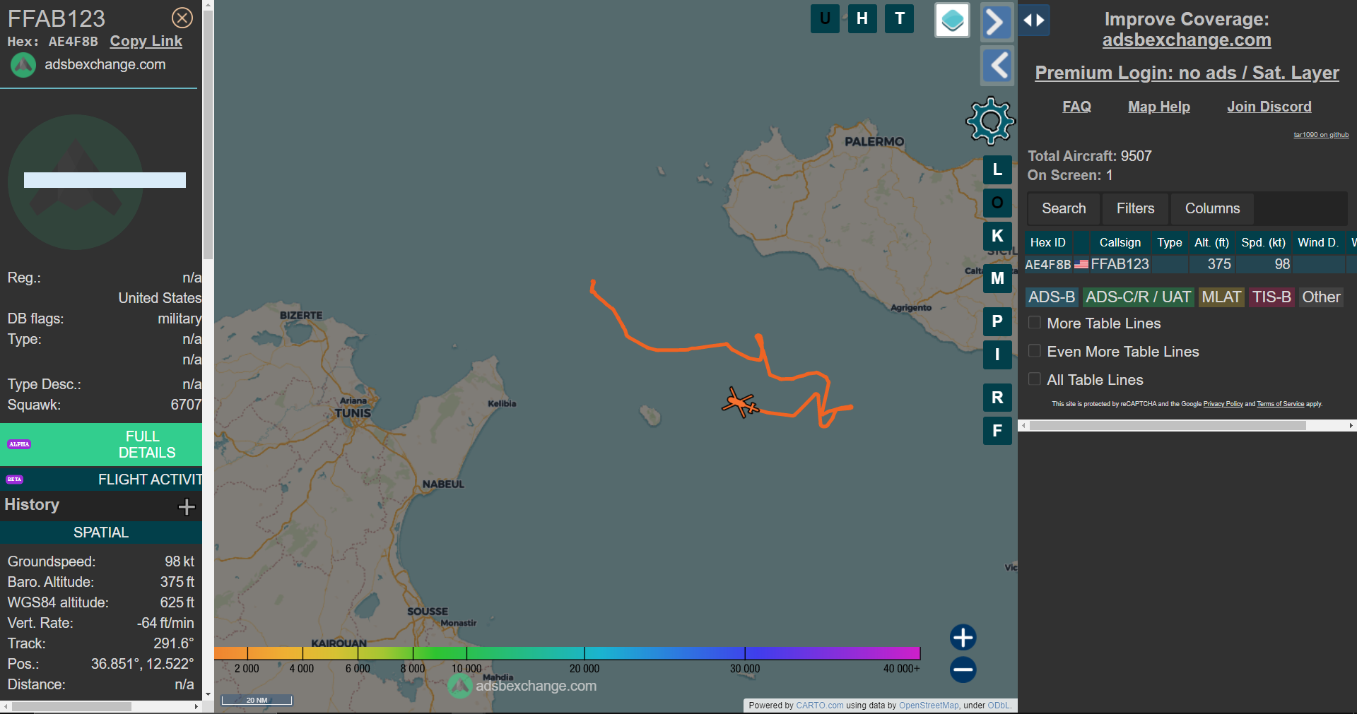Image resolution: width=1357 pixels, height=714 pixels.
Task: Click the info panel vertical scrollbar
Action: tap(208, 134)
